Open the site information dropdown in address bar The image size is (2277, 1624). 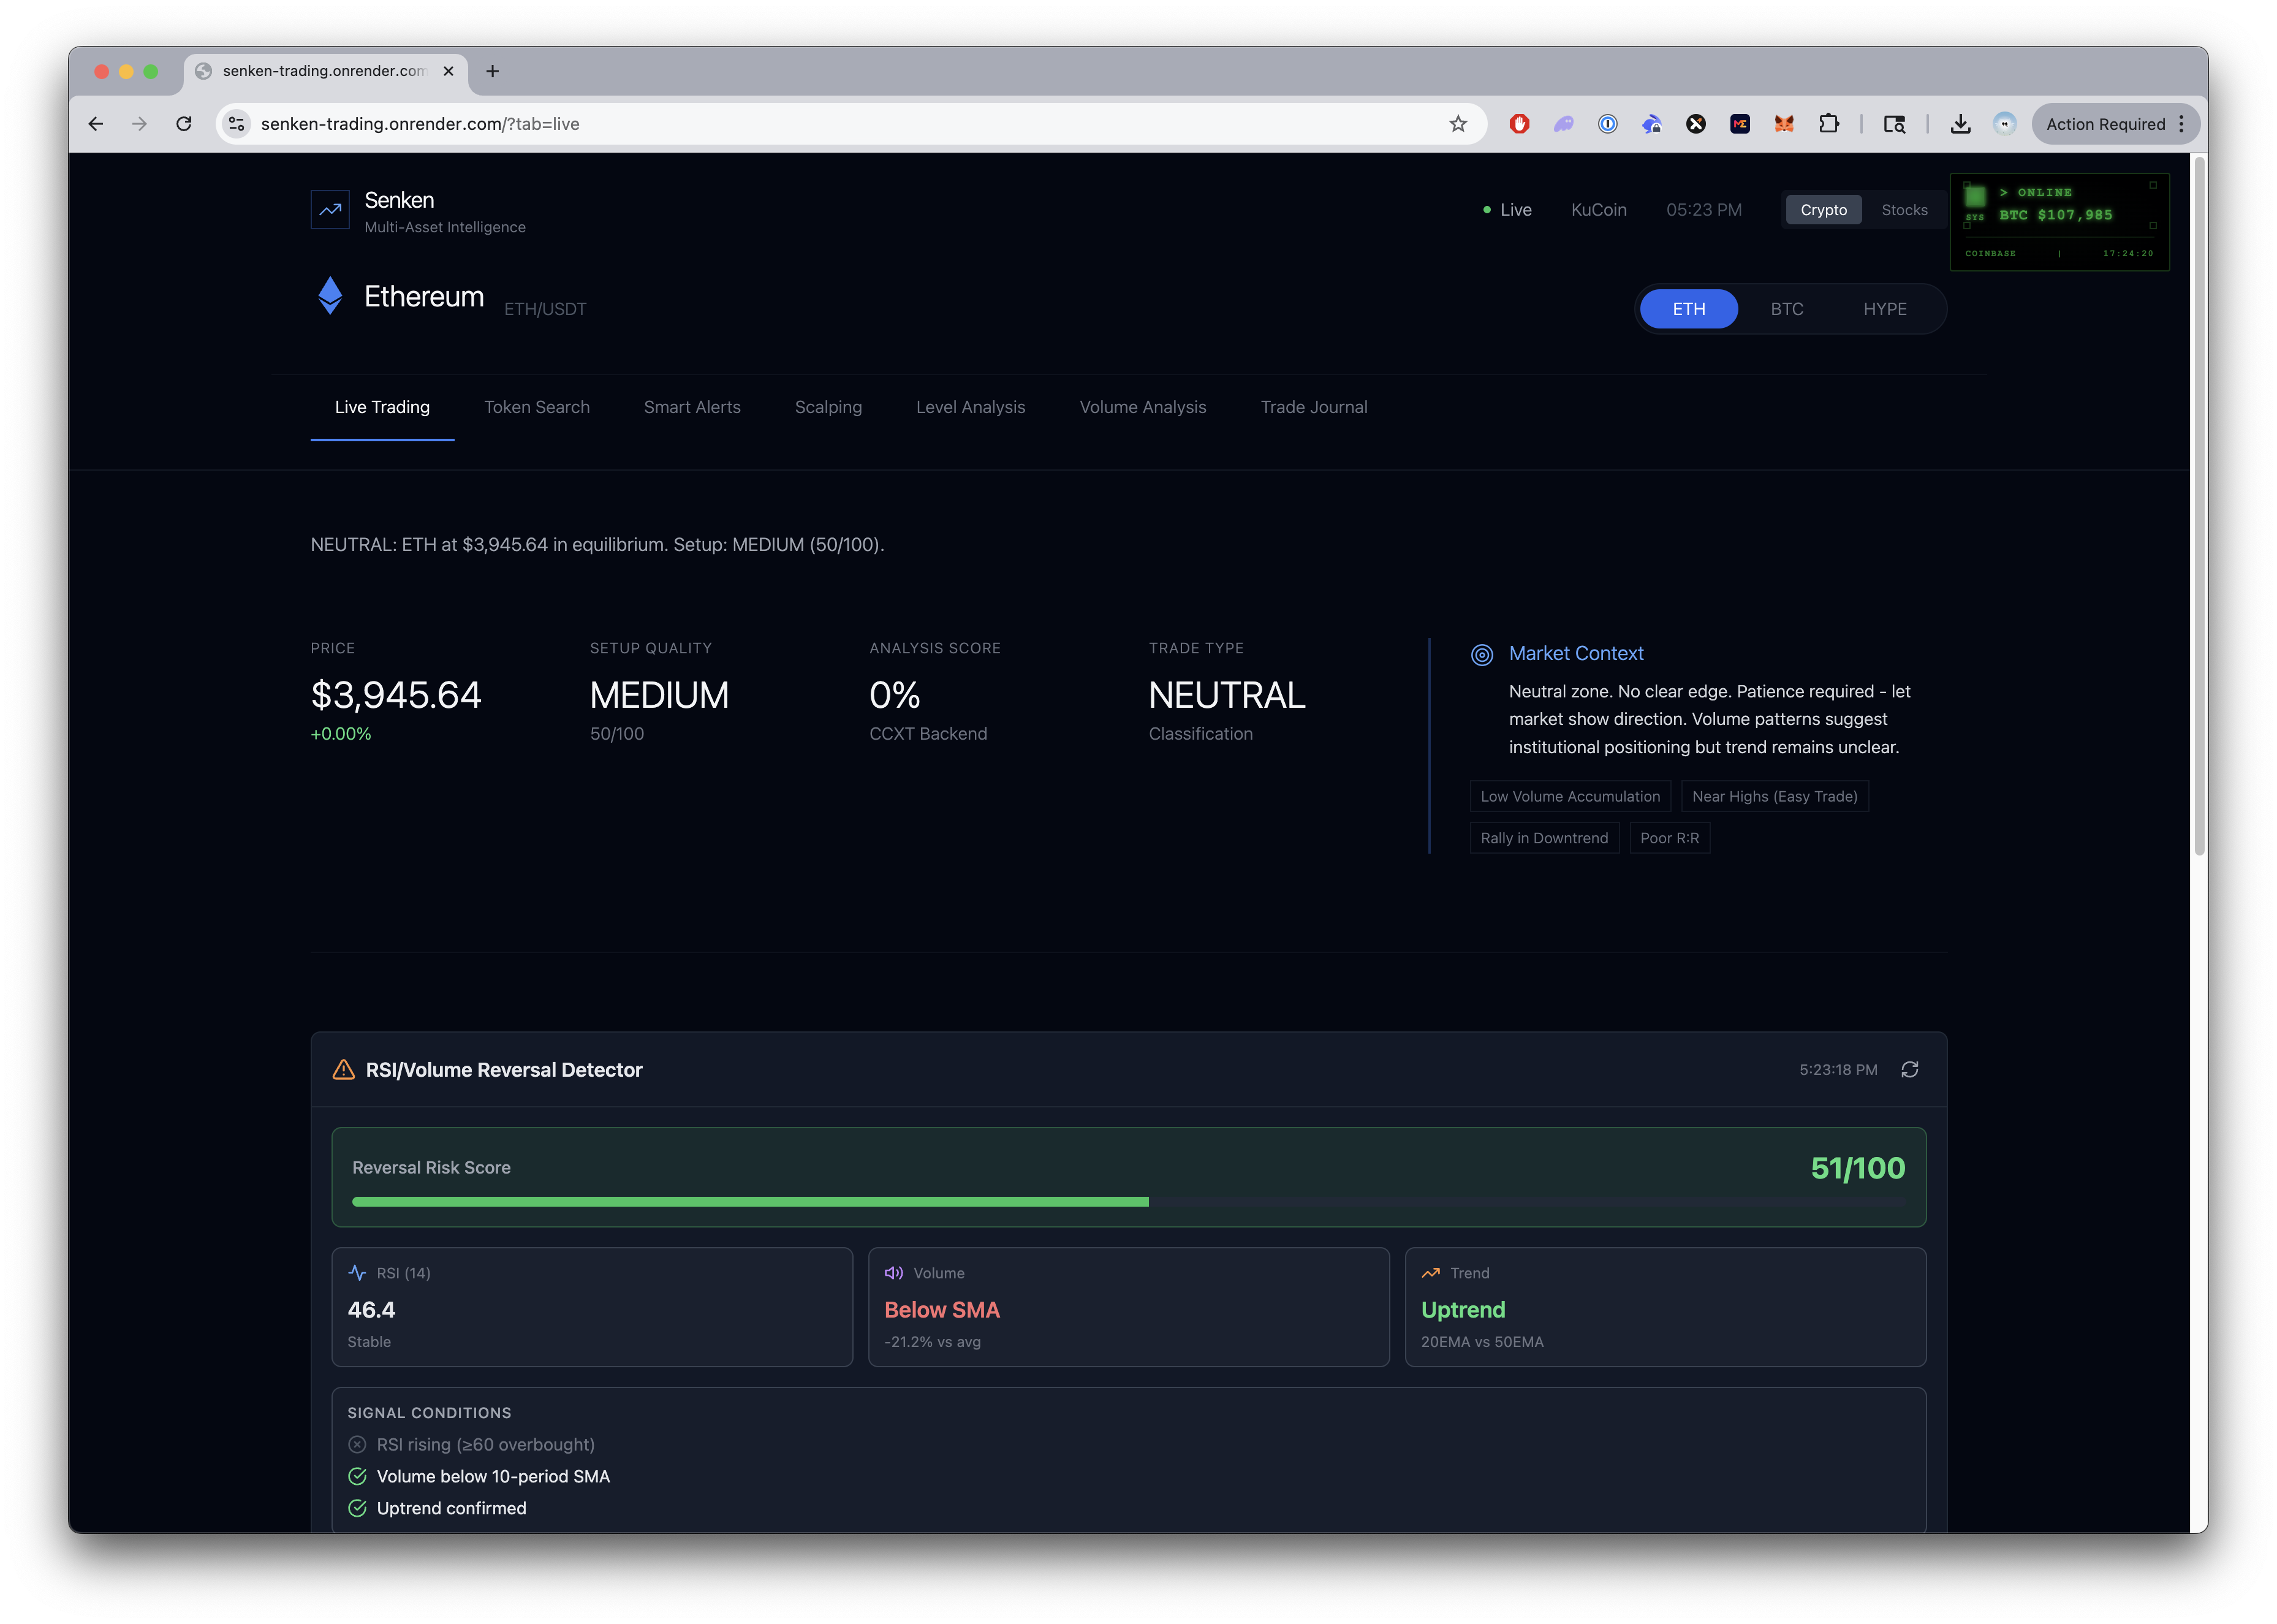(x=237, y=124)
